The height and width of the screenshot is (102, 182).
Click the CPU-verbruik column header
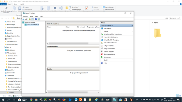[81, 27]
